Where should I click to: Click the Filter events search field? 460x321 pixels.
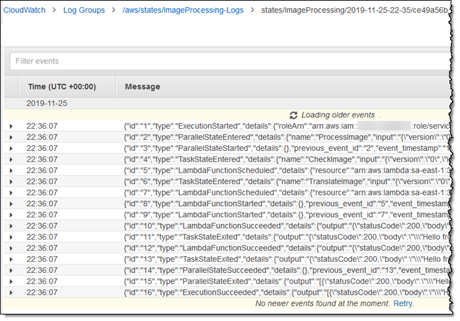pos(230,61)
